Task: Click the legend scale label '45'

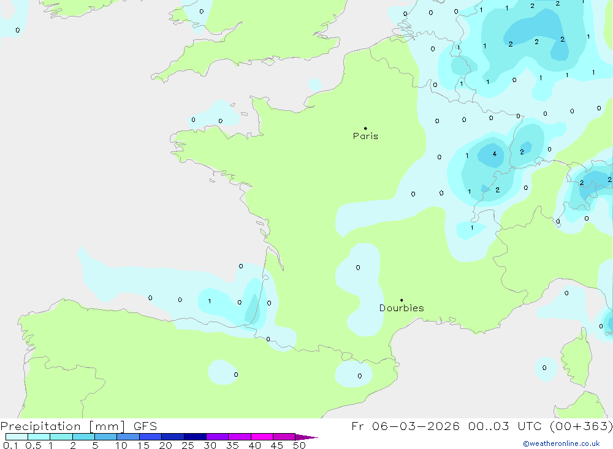Action: [277, 445]
